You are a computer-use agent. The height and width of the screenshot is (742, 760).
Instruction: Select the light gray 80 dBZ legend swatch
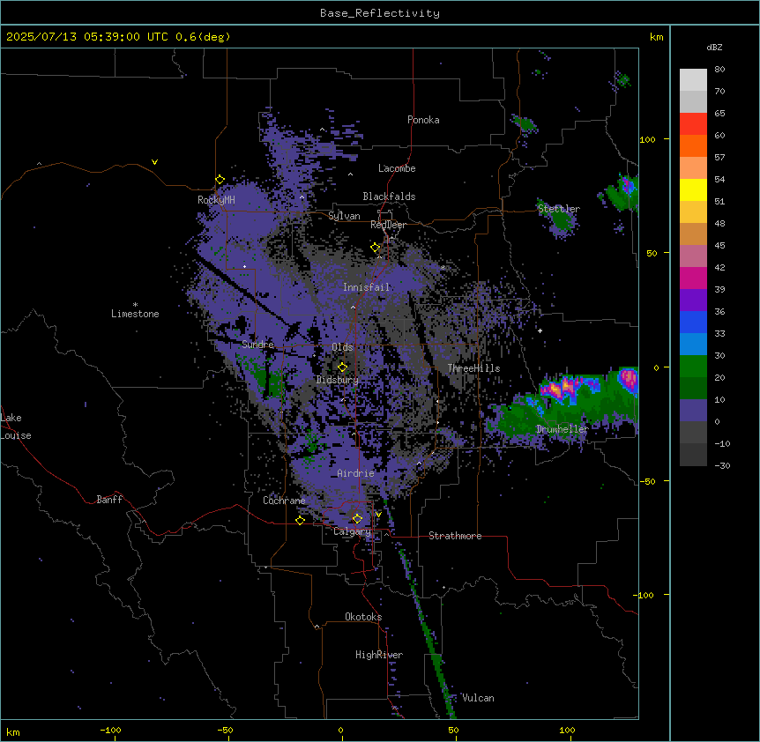pyautogui.click(x=693, y=80)
